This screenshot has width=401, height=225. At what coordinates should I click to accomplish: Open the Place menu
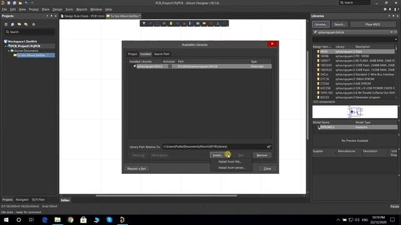click(46, 9)
